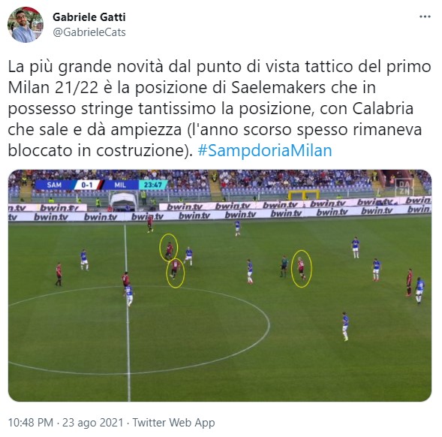Click the referee in the pitch image
Image resolution: width=442 pixels, height=437 pixels.
(284, 267)
